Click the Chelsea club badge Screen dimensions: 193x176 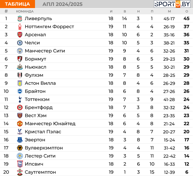(20, 43)
